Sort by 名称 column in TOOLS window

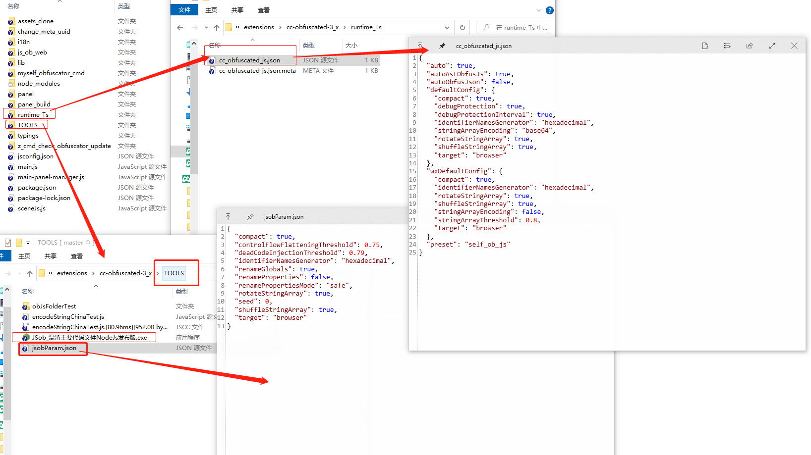(x=28, y=292)
